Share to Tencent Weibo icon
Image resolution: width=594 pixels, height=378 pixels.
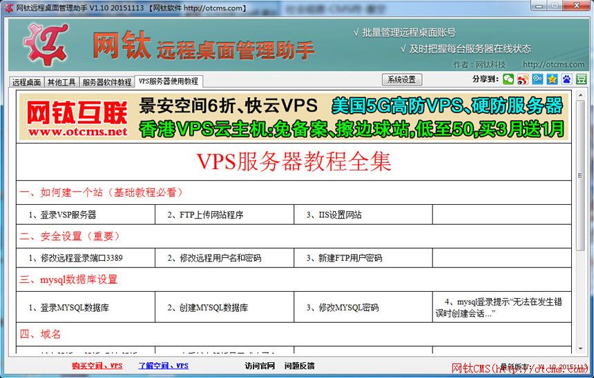point(537,79)
